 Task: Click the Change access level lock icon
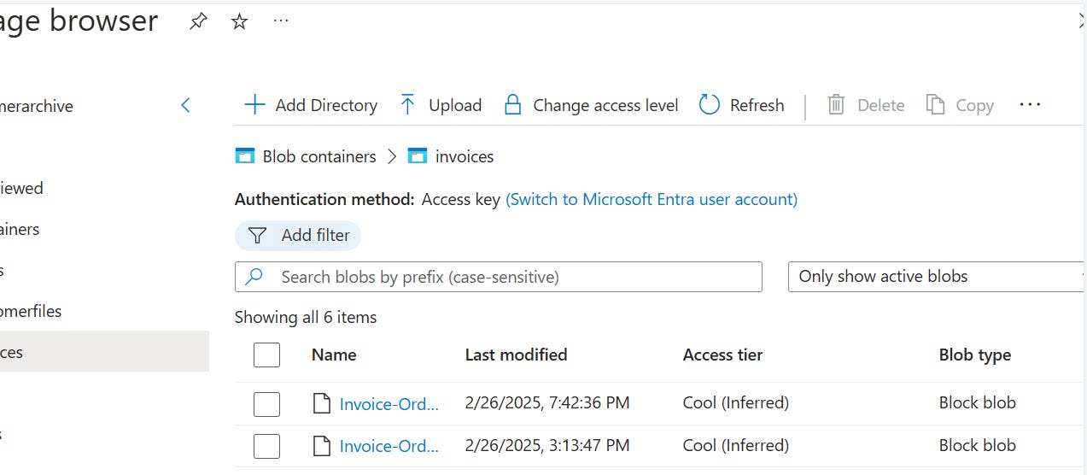click(x=512, y=105)
